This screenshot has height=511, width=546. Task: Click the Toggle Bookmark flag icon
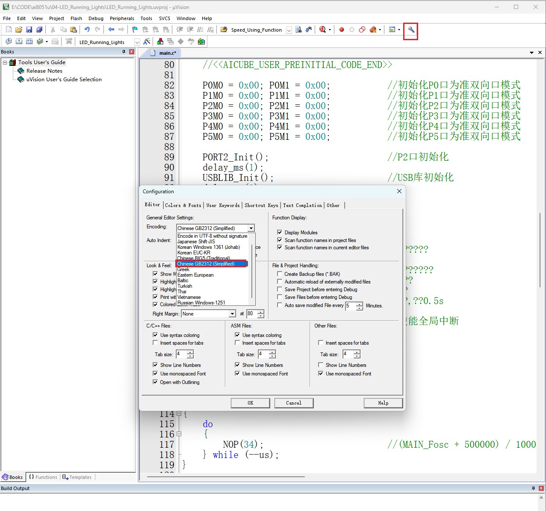pos(135,30)
